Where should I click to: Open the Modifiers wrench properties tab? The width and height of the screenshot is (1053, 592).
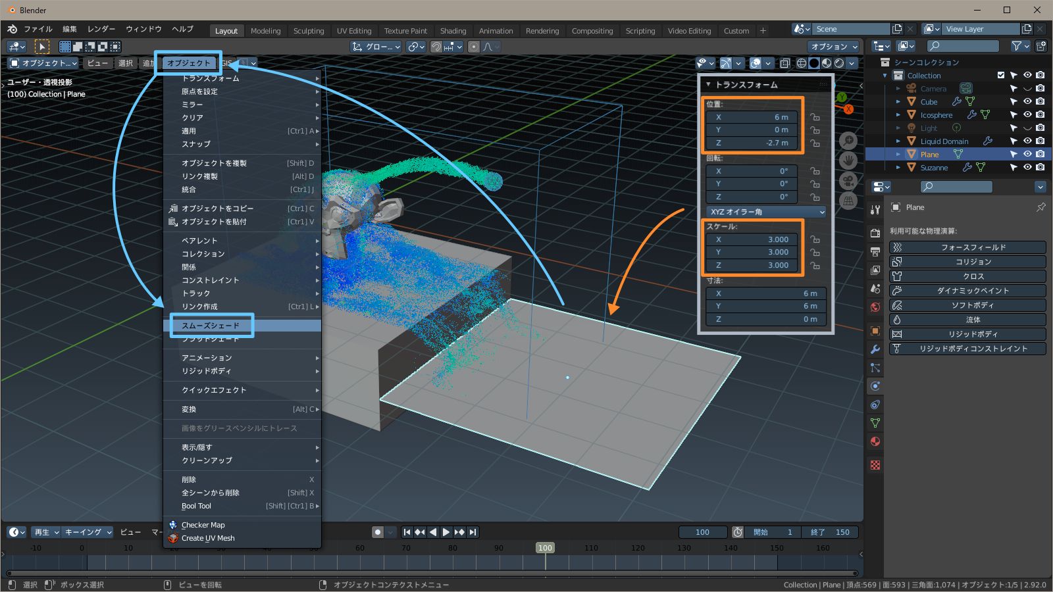pos(875,349)
